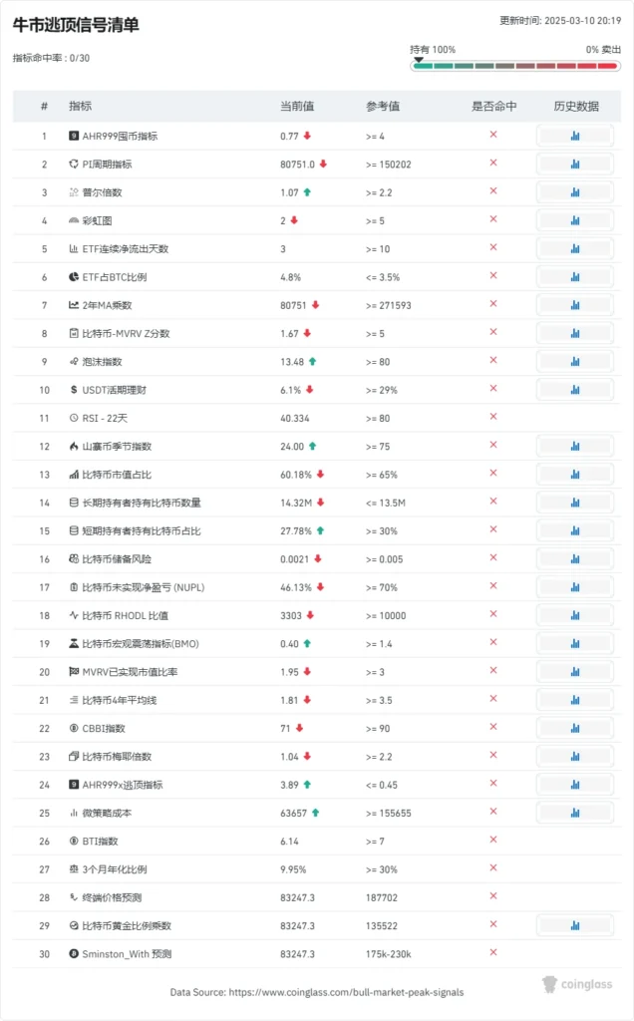Open history chart for BMO indicator
This screenshot has width=634, height=1021.
tap(575, 644)
